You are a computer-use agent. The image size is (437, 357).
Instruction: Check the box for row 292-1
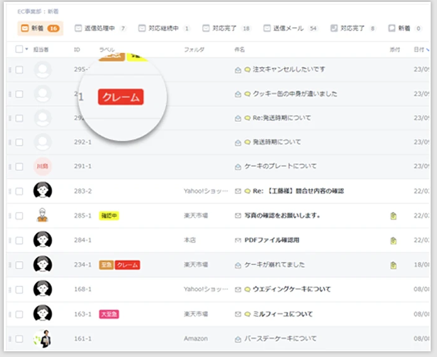pyautogui.click(x=19, y=143)
